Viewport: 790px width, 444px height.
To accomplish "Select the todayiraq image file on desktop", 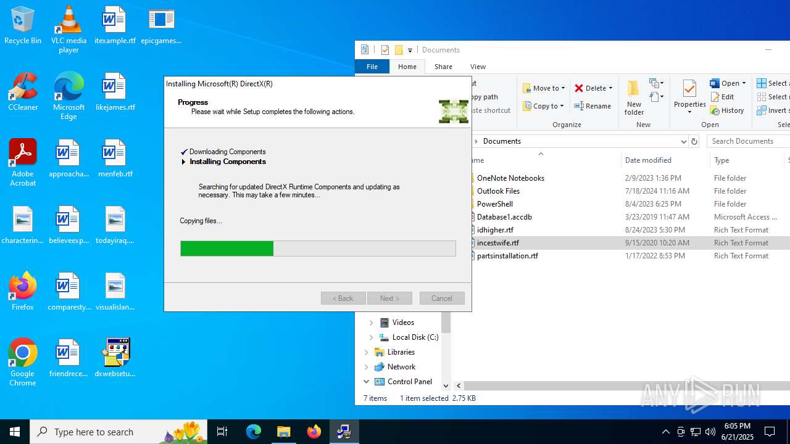I will [x=115, y=226].
